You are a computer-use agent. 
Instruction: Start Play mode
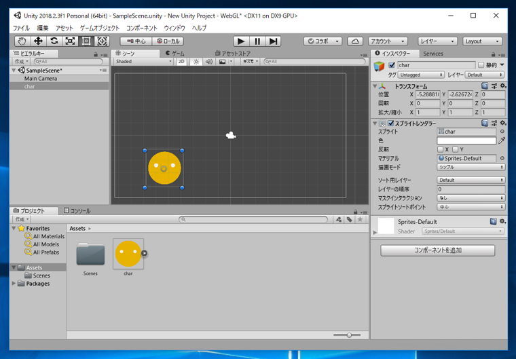pos(241,41)
